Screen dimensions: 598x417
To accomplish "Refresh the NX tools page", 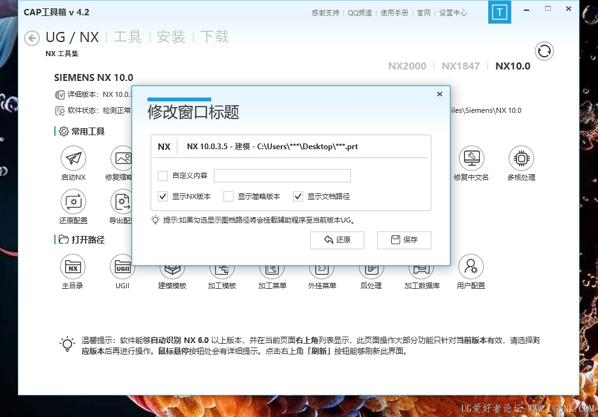I will pyautogui.click(x=544, y=51).
